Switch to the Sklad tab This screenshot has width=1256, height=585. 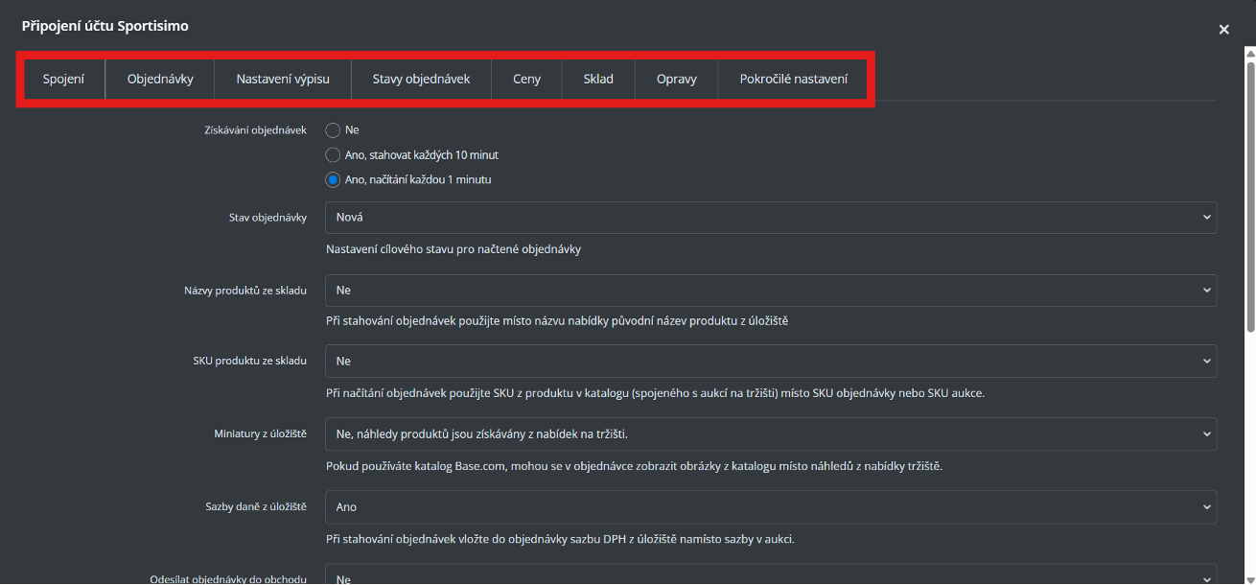(x=598, y=80)
